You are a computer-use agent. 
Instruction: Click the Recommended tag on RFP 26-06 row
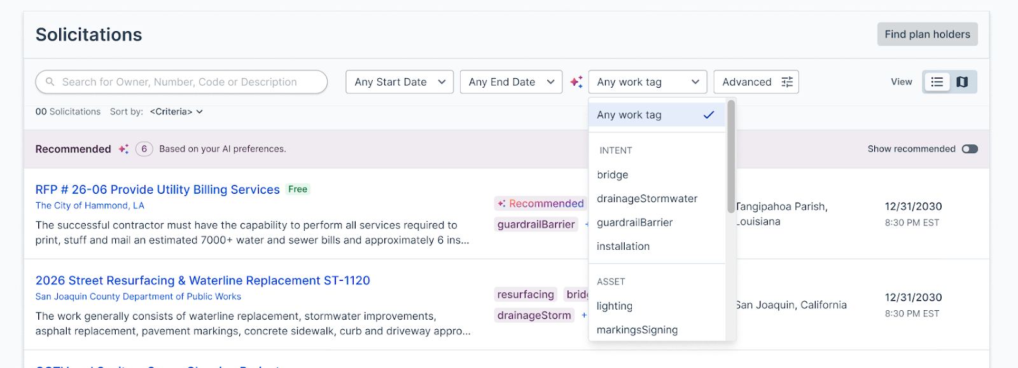coord(540,203)
